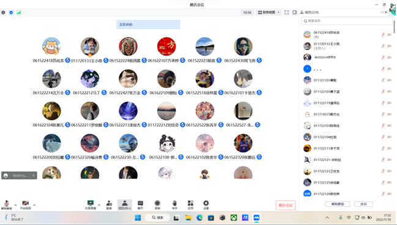Image resolution: width=397 pixels, height=225 pixels.
Task: Toggle the microphone unmute button
Action: [7, 205]
